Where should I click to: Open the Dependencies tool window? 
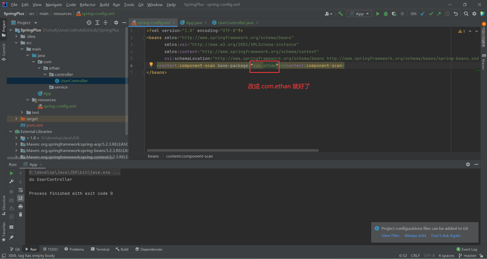click(x=149, y=249)
